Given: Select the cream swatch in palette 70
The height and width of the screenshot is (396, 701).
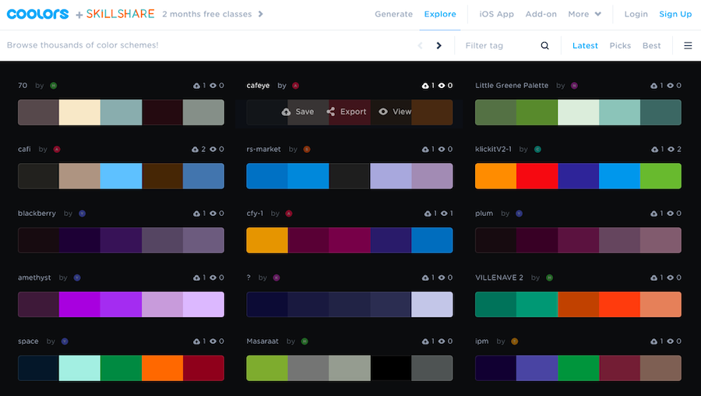Looking at the screenshot, I should (x=79, y=112).
